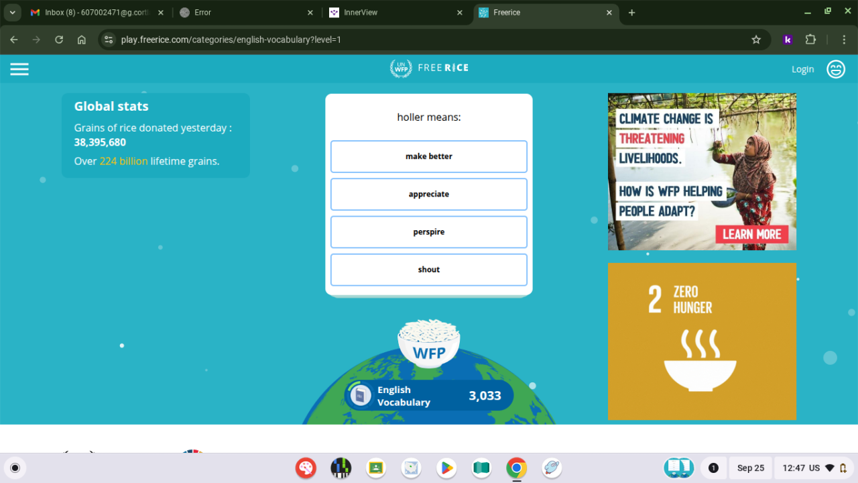Choose the answer 'make better'

coord(429,156)
